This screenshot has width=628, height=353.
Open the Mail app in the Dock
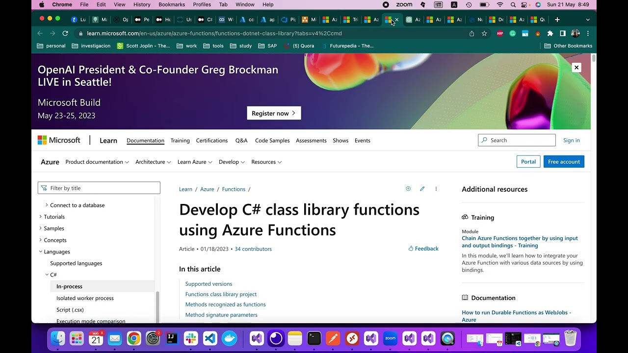[115, 338]
